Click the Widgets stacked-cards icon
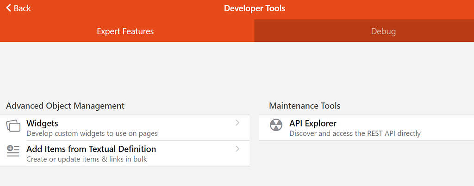Screen dimensions: 474x186 point(13,126)
